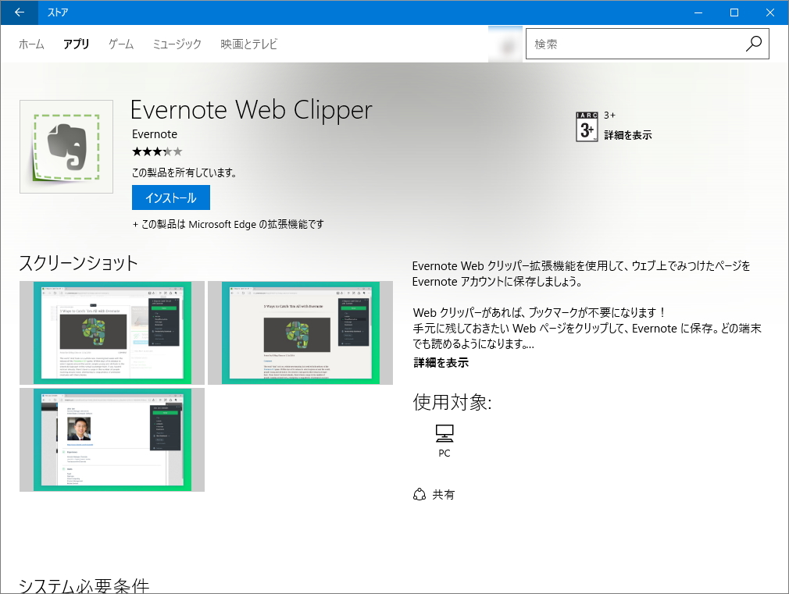
Task: Click the star rating under Evernote
Action: [157, 151]
